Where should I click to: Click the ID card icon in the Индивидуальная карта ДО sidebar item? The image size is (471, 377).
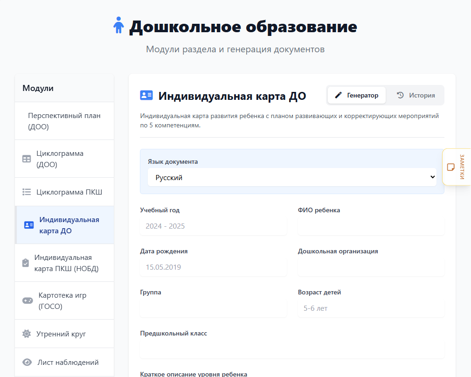tap(29, 225)
